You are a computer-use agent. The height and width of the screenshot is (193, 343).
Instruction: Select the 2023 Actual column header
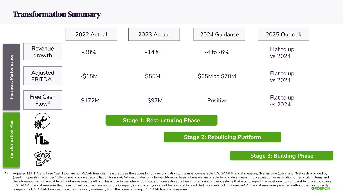(154, 34)
